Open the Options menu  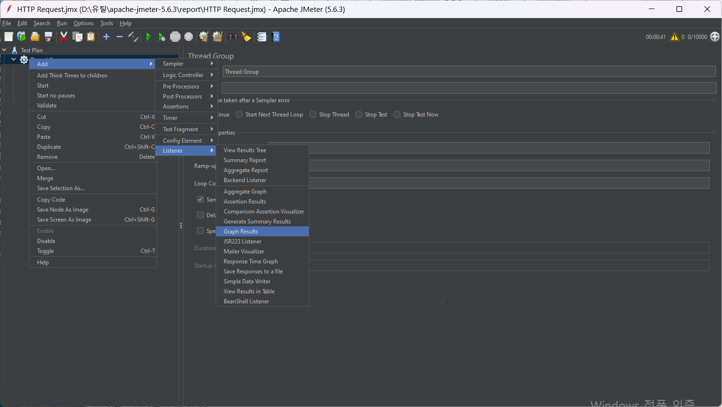(x=84, y=23)
